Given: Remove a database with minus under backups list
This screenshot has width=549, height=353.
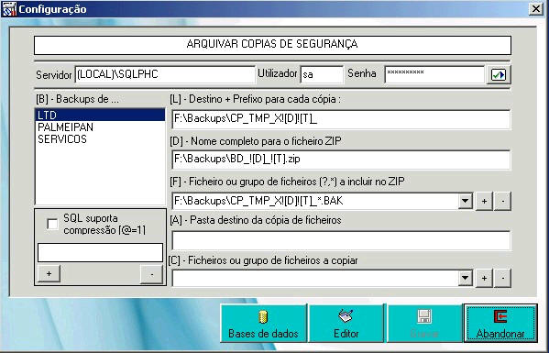Looking at the screenshot, I should click(151, 274).
